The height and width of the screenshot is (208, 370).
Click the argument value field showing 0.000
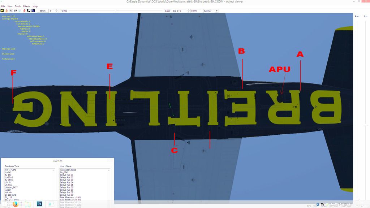pos(196,11)
